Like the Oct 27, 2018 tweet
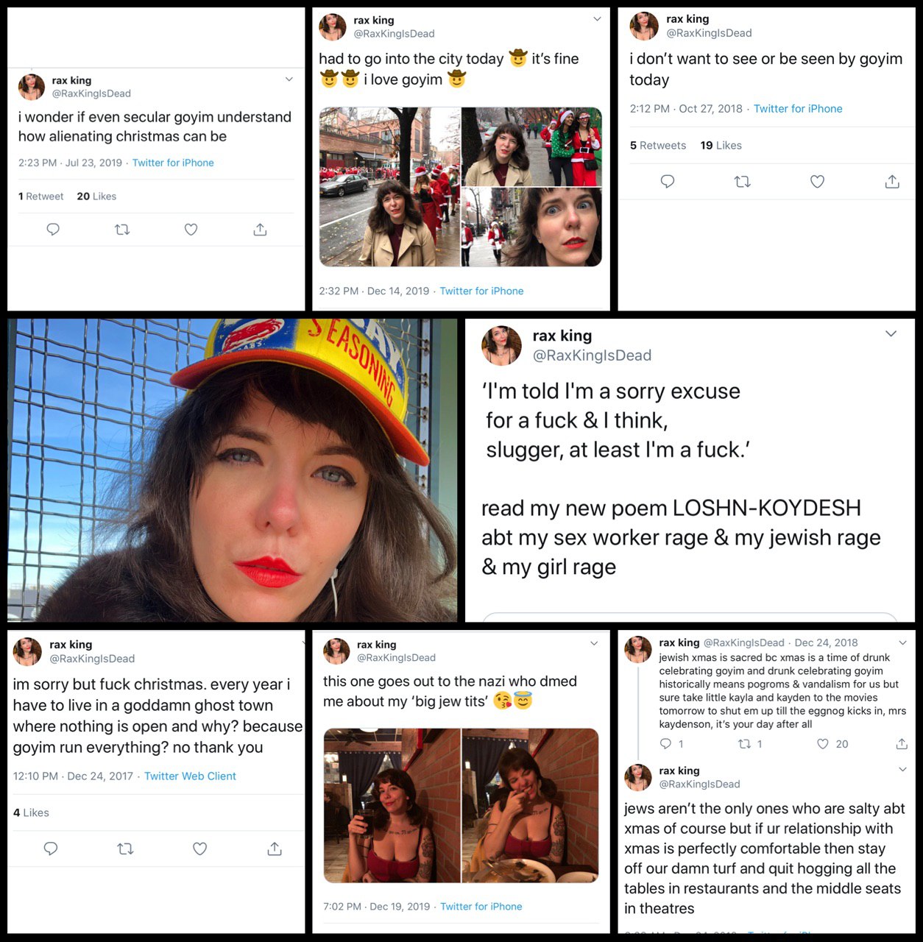The height and width of the screenshot is (942, 923). 817,181
